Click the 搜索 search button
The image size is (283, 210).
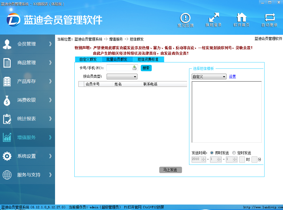pos(146,68)
